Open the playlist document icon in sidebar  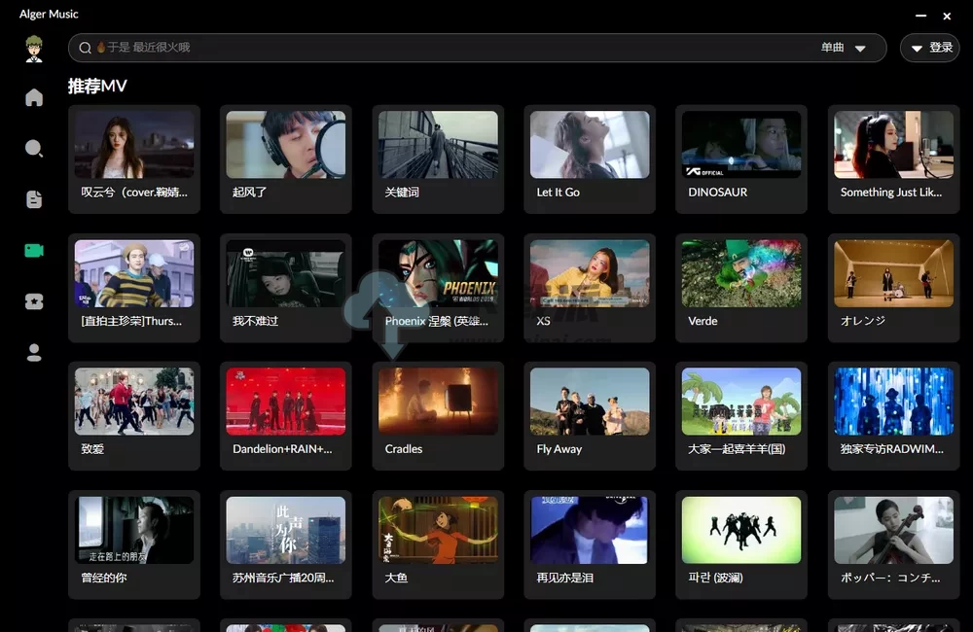[34, 199]
